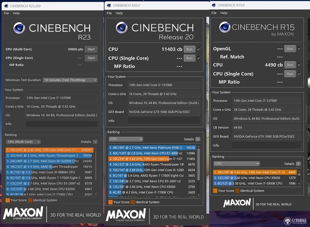Click the Cinebench R15 title bar icon
Screen dimensions: 310x227
[214, 5]
